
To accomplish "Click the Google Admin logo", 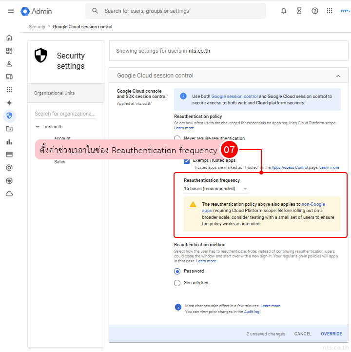I will (x=36, y=11).
